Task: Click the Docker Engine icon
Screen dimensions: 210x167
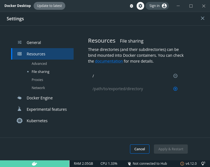Action: coord(19,98)
